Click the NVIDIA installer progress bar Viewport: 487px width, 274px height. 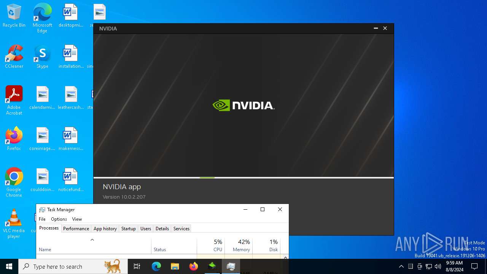(243, 178)
